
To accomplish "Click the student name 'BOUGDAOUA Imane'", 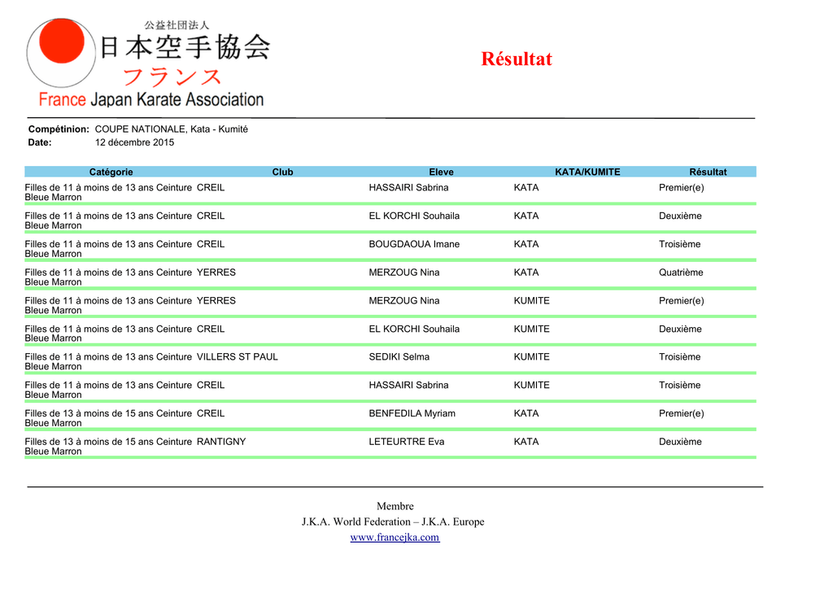I will (x=414, y=244).
